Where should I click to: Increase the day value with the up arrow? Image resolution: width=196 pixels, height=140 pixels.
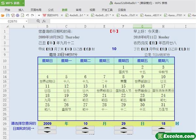[123, 128]
